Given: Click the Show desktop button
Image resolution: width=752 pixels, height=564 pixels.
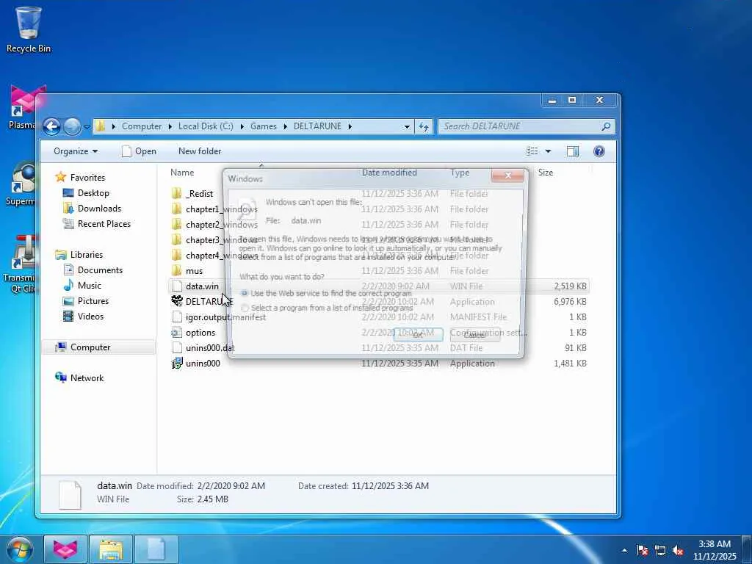Looking at the screenshot, I should [747, 550].
